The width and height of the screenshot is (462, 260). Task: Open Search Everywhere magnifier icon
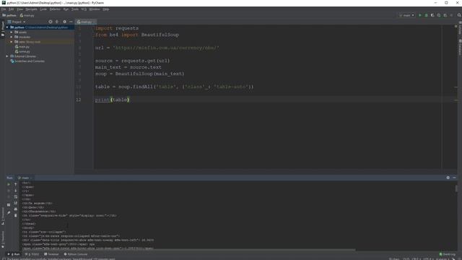[x=459, y=15]
